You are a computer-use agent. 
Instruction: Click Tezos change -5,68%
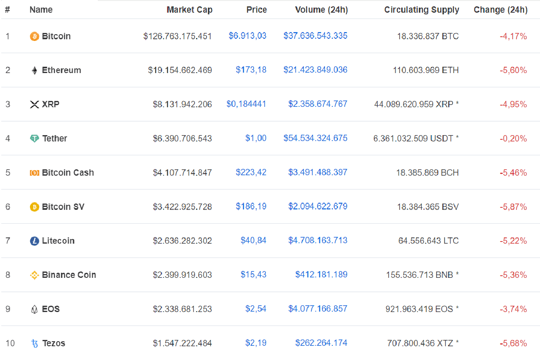513,343
